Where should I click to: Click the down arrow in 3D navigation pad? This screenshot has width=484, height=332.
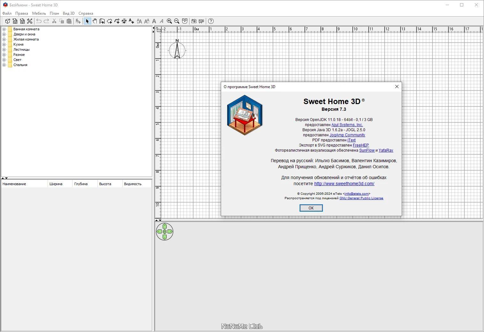click(x=165, y=237)
